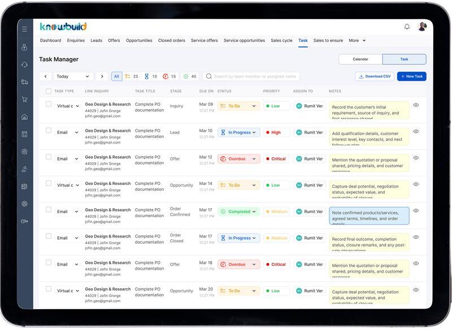Change task type Virtual c on Mar 09 row
This screenshot has width=452, height=329.
click(x=68, y=106)
